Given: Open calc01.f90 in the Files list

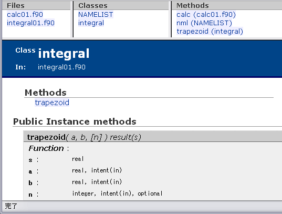Looking at the screenshot, I should click(x=25, y=14).
